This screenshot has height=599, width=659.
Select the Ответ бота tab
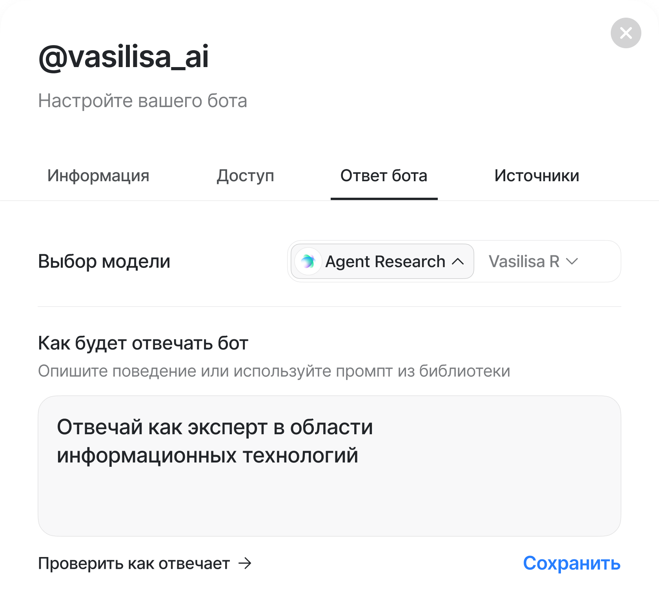(x=384, y=176)
